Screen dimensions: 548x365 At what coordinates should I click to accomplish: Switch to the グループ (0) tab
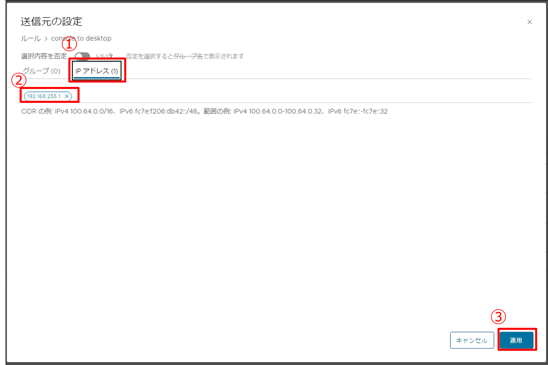41,71
